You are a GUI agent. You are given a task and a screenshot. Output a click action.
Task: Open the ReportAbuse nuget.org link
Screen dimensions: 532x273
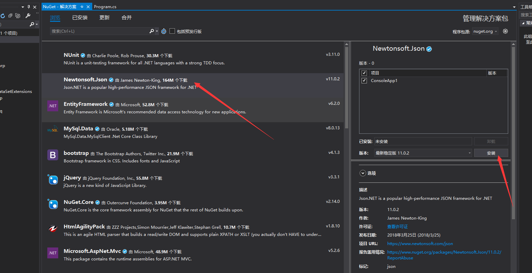coord(444,255)
